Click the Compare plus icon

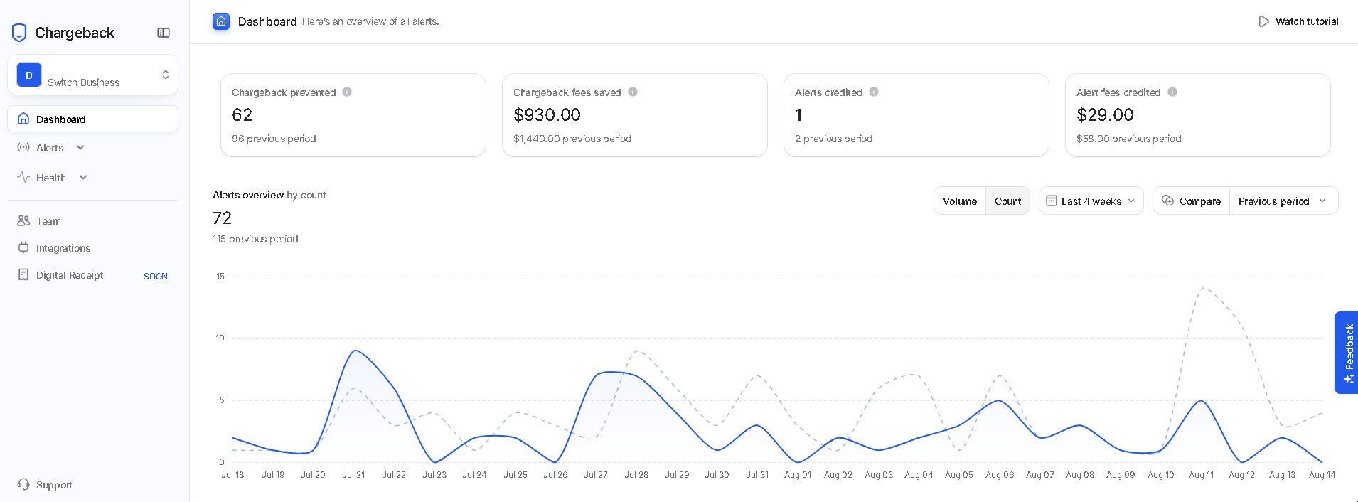click(1167, 201)
